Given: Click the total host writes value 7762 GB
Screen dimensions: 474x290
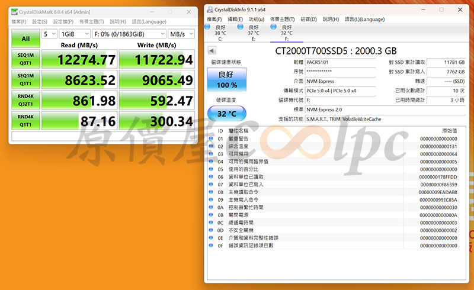Looking at the screenshot, I should coord(446,72).
